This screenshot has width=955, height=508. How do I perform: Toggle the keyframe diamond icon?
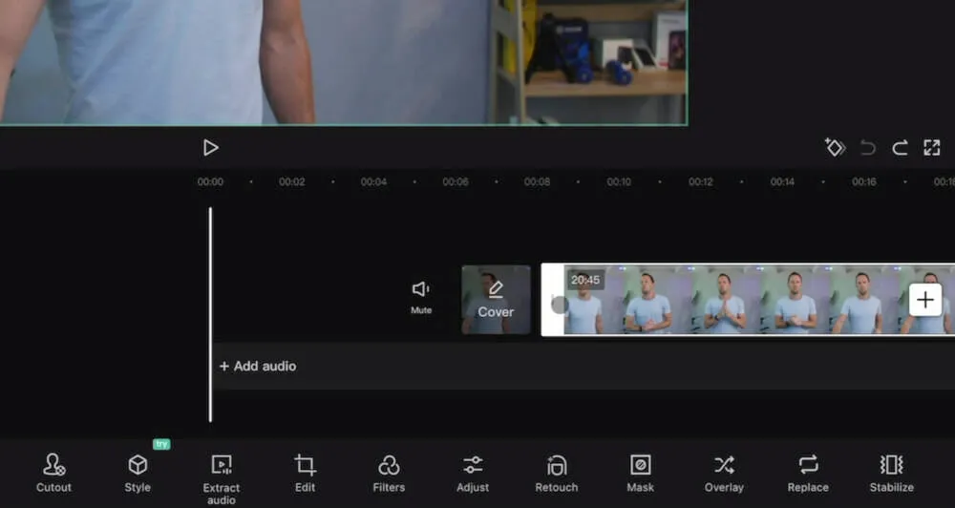[x=835, y=147]
